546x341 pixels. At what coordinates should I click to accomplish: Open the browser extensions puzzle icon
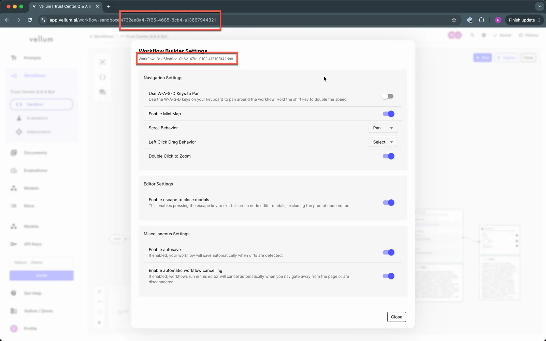482,20
